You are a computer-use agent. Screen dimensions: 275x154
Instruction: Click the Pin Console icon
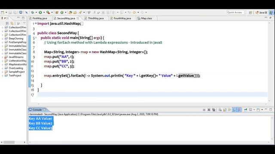[x=245, y=110]
